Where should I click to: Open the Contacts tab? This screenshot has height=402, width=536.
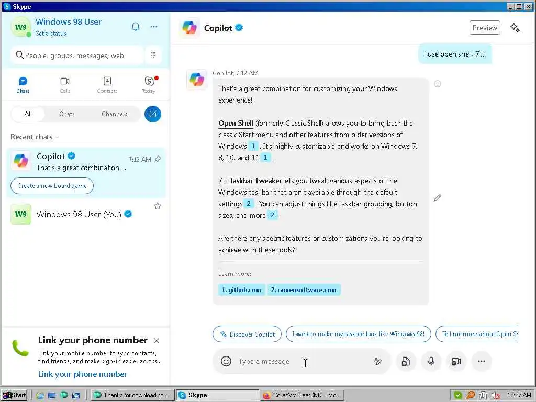click(107, 85)
